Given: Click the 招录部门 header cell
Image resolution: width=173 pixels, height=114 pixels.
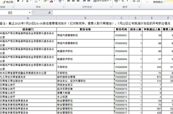Looking at the screenshot, I should tap(28, 29).
